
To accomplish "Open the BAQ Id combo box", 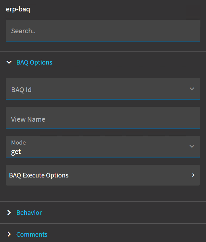I will click(103, 89).
